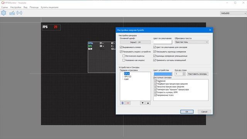
Task: Uncheck 'Загрузка процессора средняя' sensor
Action: (156, 86)
